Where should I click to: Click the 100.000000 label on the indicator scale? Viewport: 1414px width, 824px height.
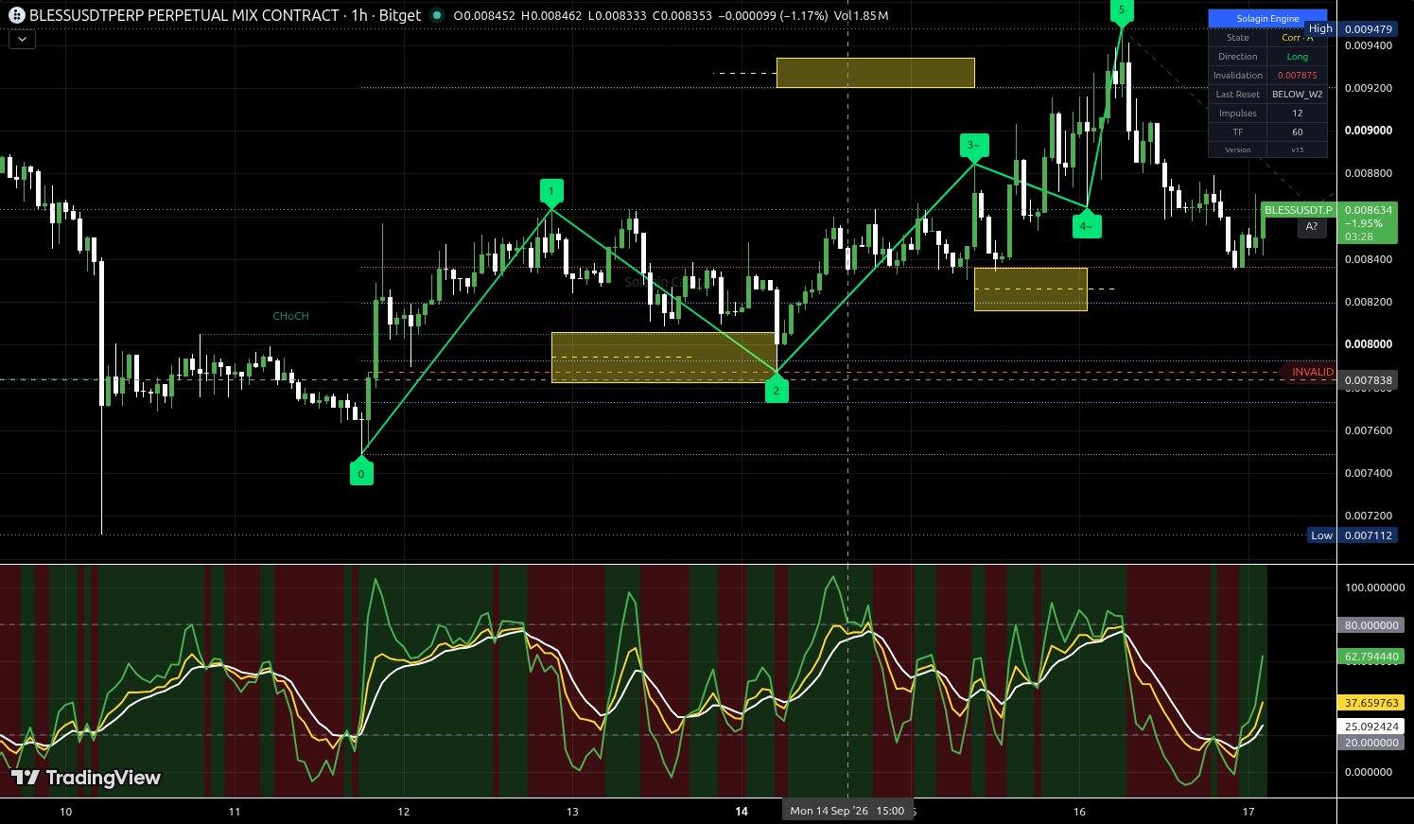coord(1374,587)
